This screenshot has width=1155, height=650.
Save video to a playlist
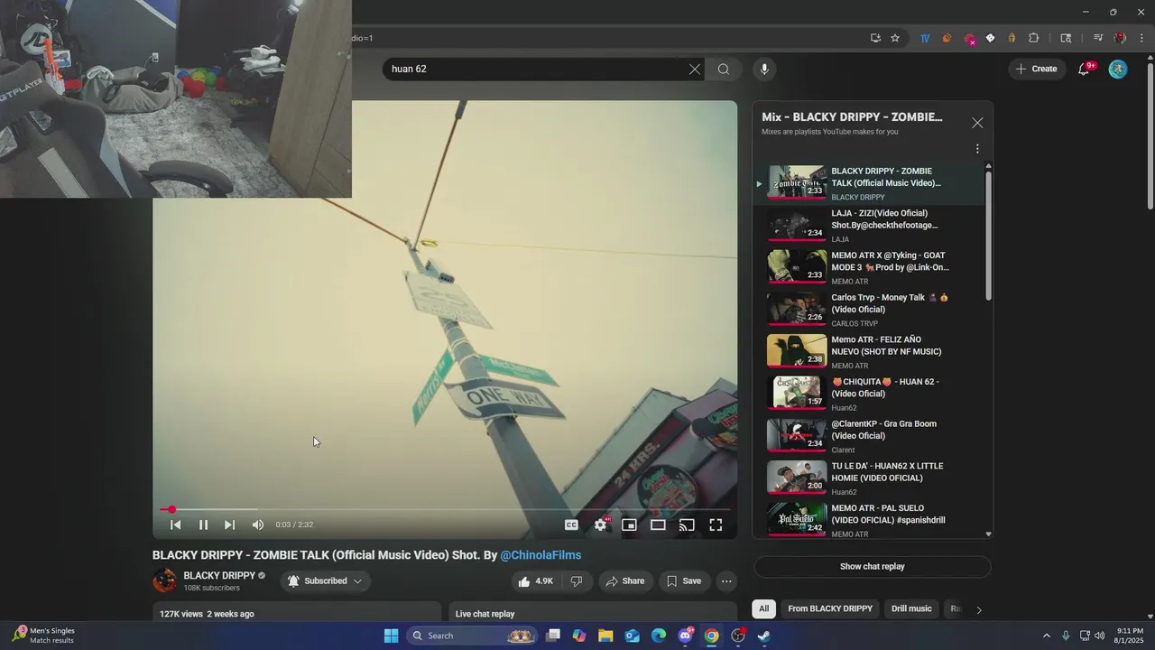click(684, 581)
